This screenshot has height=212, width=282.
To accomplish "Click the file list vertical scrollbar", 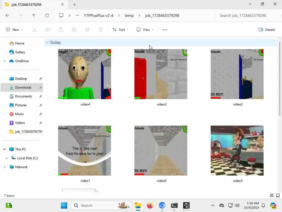I will coord(280,79).
